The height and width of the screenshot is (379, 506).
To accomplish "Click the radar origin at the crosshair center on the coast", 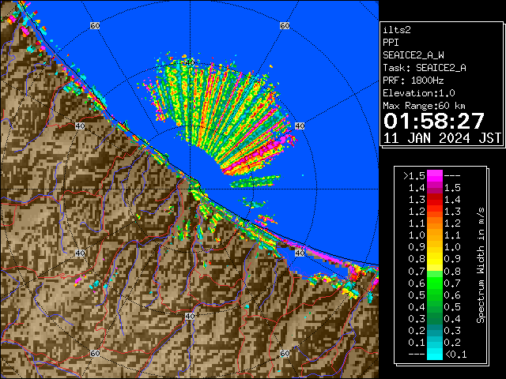I will coord(190,189).
